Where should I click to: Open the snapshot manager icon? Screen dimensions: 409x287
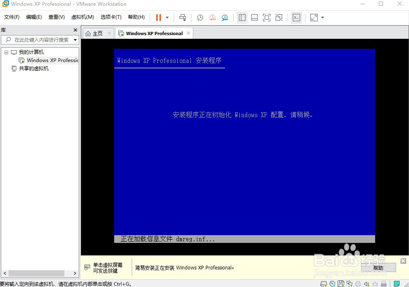click(225, 18)
